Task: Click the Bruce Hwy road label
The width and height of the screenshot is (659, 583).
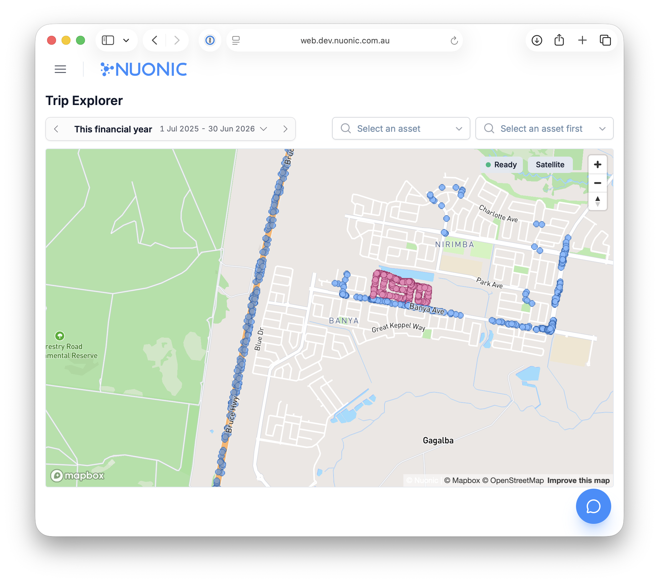Action: click(232, 415)
